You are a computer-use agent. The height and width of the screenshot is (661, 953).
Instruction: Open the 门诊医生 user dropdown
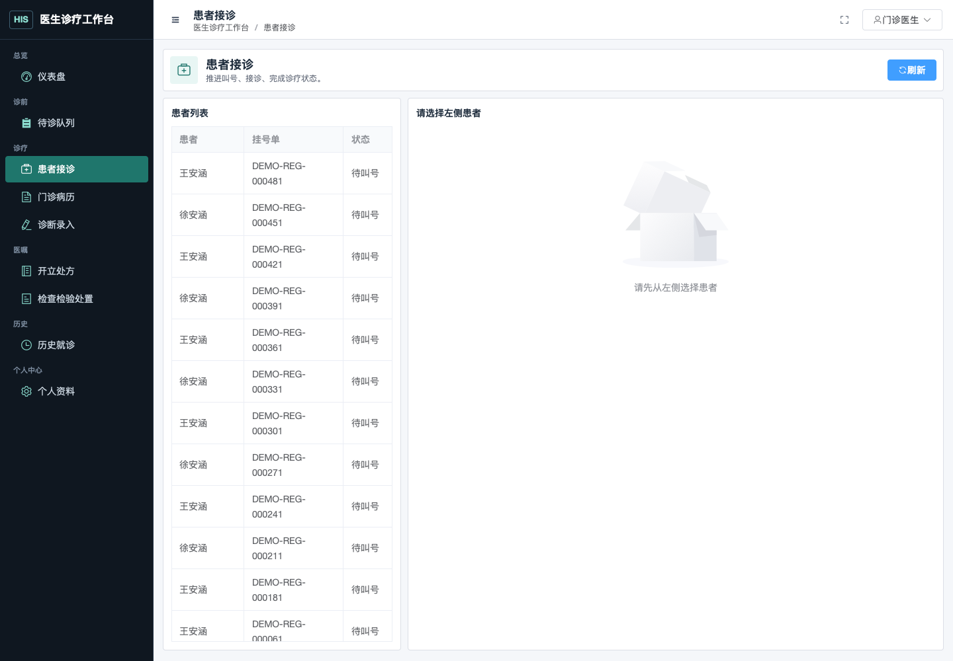click(902, 20)
